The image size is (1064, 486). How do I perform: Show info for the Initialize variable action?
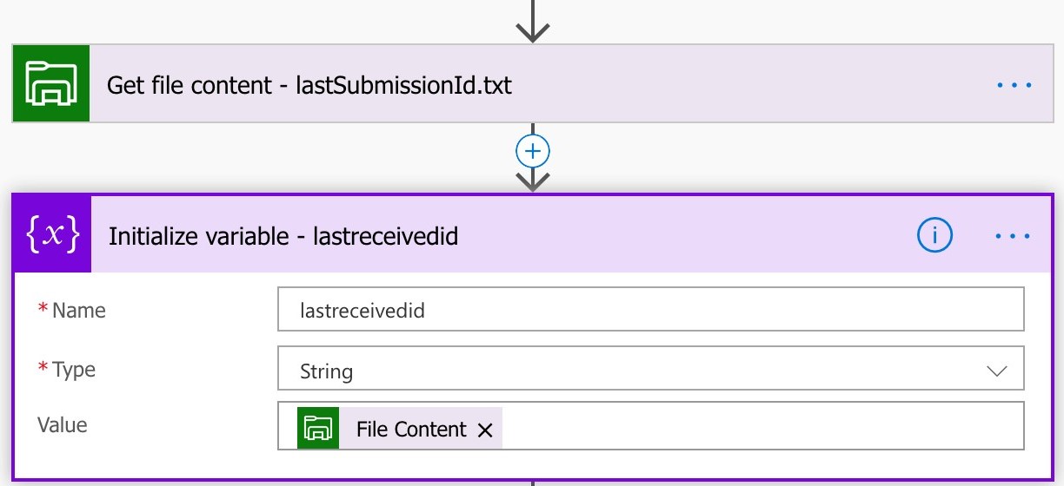[x=935, y=234]
